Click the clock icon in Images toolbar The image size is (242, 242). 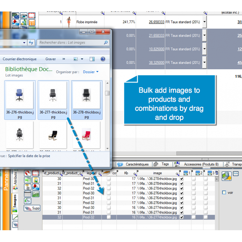pos(28,201)
